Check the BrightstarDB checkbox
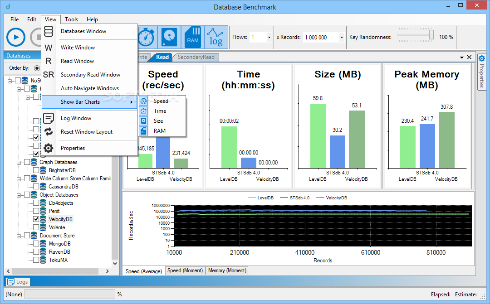 tap(36, 170)
